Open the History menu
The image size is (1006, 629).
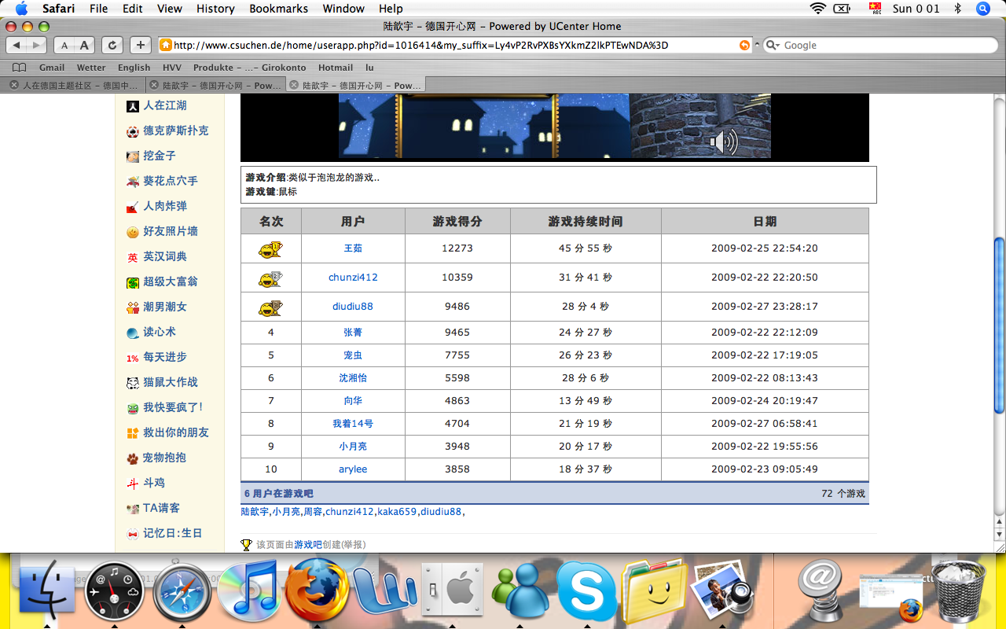[215, 9]
